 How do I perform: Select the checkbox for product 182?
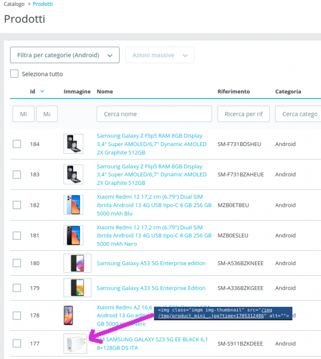[x=17, y=205]
